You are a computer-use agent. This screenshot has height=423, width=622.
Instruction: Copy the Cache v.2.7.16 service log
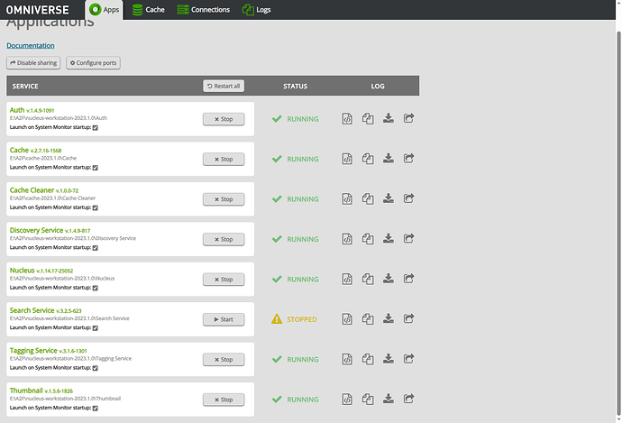pyautogui.click(x=368, y=159)
